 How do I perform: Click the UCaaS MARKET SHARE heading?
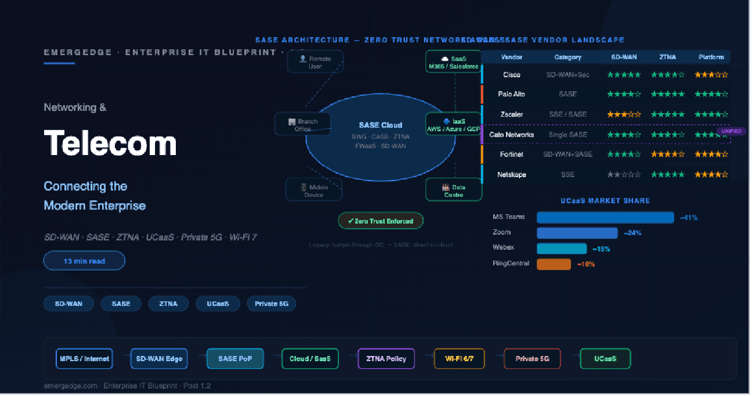click(x=605, y=201)
